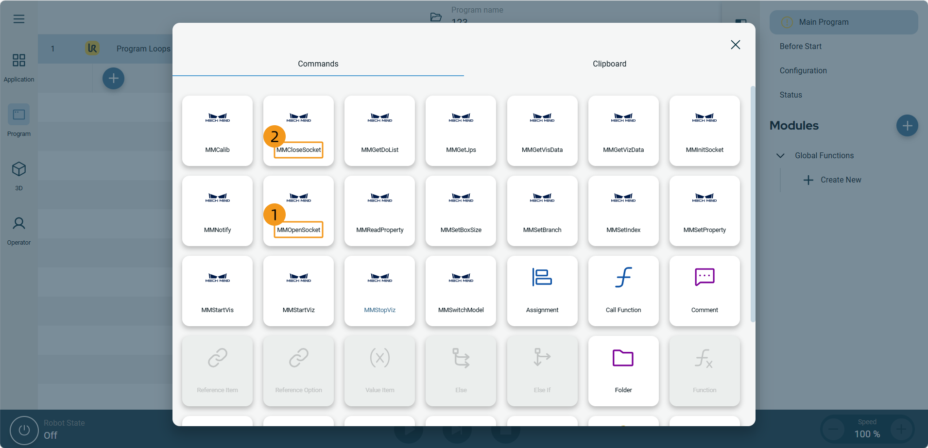Switch to the Clipboard tab
This screenshot has width=928, height=448.
coord(609,64)
